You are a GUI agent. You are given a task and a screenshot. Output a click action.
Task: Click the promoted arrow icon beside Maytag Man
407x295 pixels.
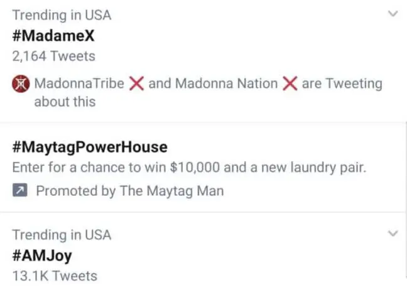click(x=20, y=191)
